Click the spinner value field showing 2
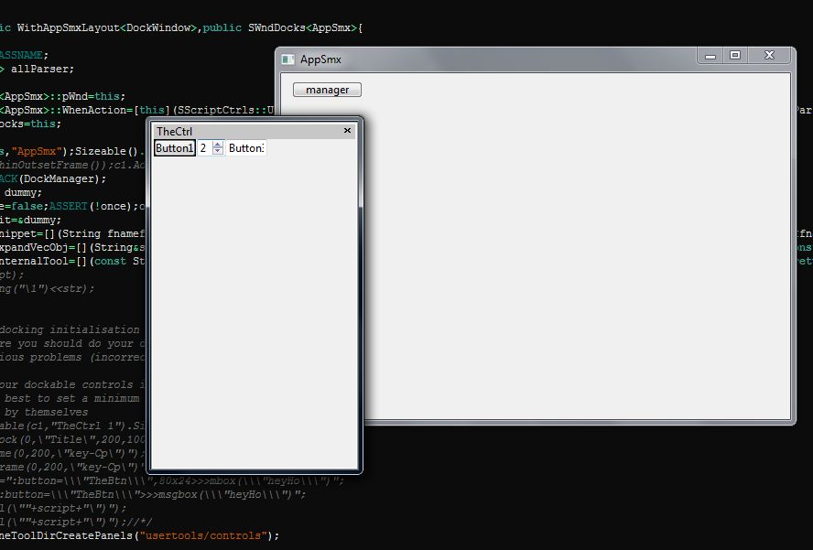 tap(204, 148)
